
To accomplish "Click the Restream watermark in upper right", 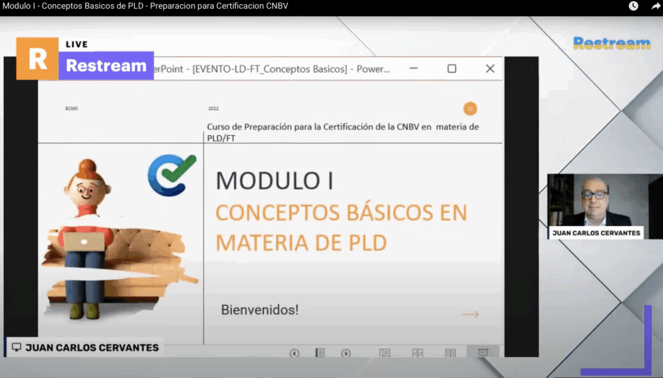I will tap(611, 43).
